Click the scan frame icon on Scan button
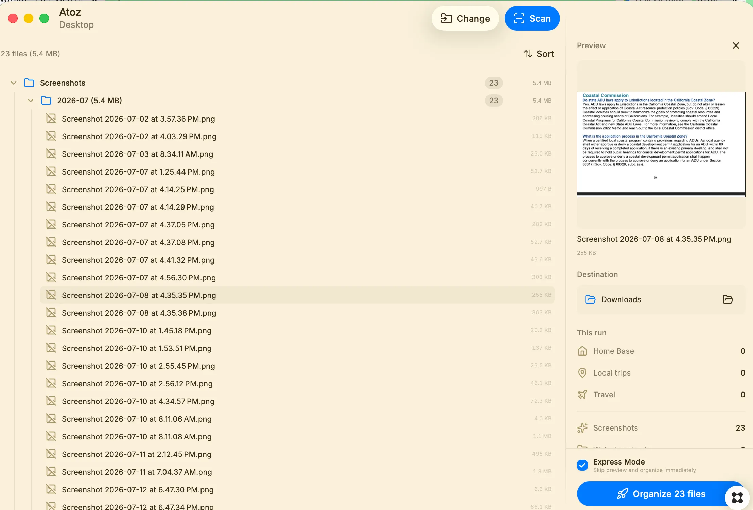This screenshot has height=510, width=753. (x=519, y=18)
